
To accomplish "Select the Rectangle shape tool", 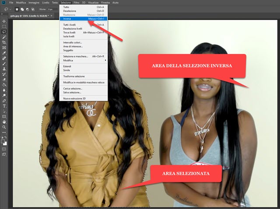I will [x=4, y=116].
